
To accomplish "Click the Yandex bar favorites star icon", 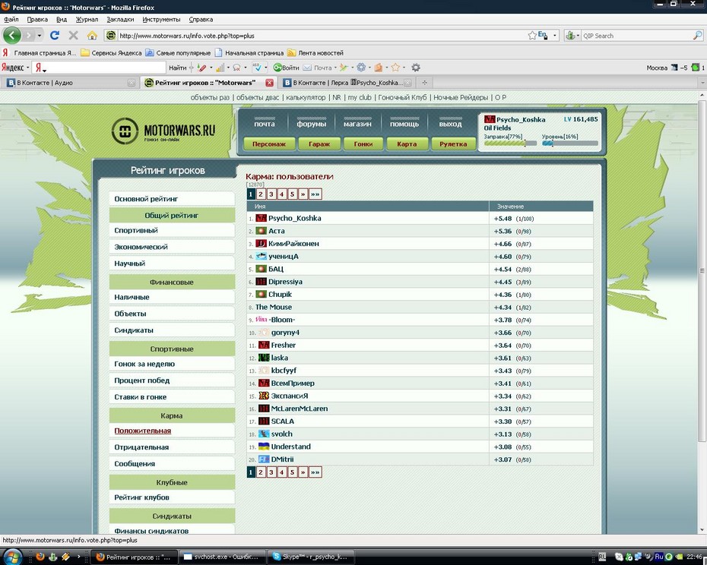I will coord(395,68).
